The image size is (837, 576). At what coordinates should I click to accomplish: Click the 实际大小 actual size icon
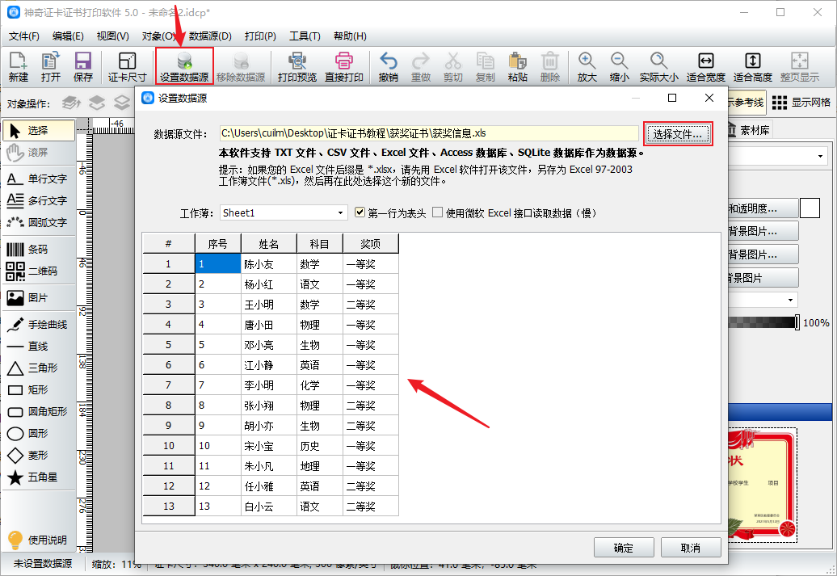coord(658,67)
